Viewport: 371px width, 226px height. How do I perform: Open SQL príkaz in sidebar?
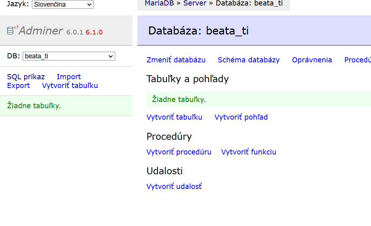(26, 77)
